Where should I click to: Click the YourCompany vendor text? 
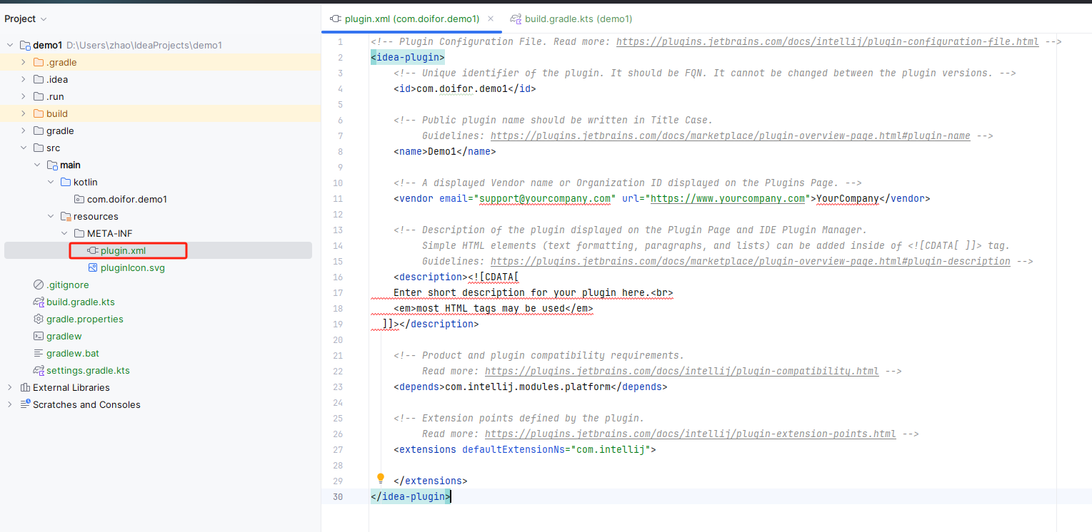847,198
